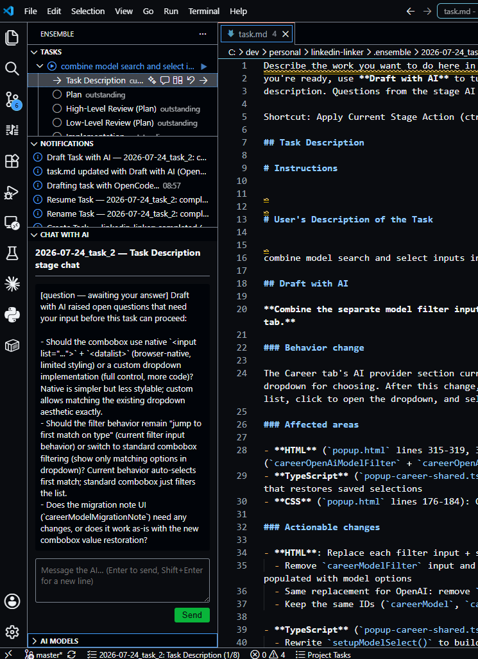Select the Plan stage radio circle
Screen dimensions: 478x659
(x=57, y=95)
